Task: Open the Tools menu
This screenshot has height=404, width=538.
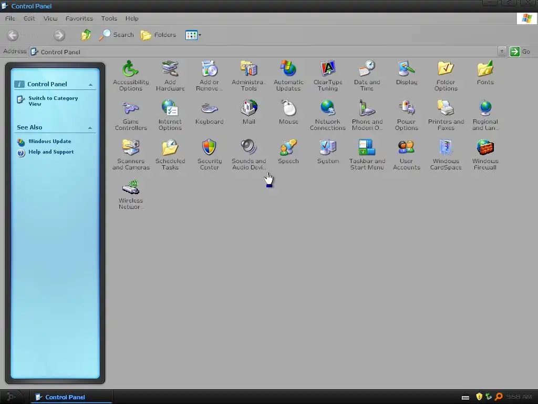Action: 109,18
